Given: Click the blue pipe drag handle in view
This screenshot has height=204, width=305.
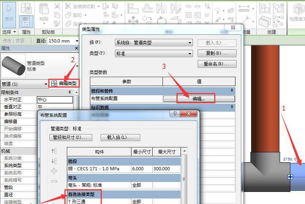Looking at the screenshot, I should tap(290, 177).
